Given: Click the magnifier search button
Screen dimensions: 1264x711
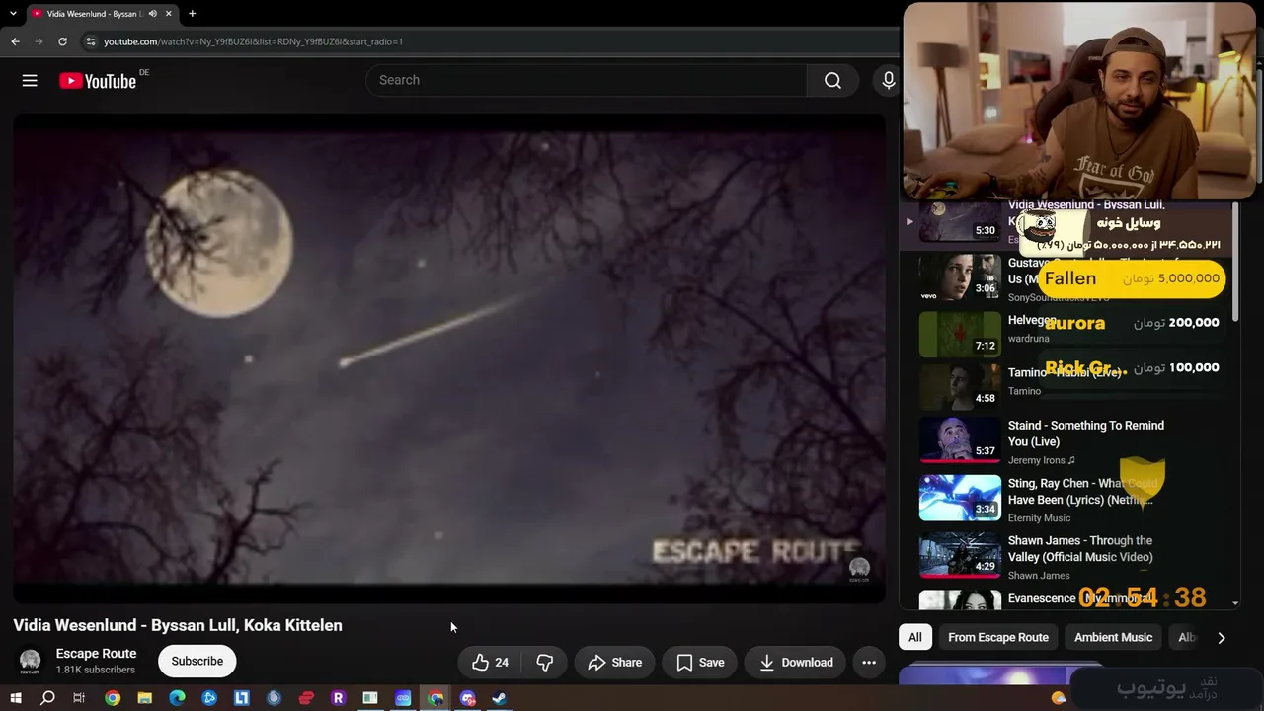Looking at the screenshot, I should (x=832, y=81).
